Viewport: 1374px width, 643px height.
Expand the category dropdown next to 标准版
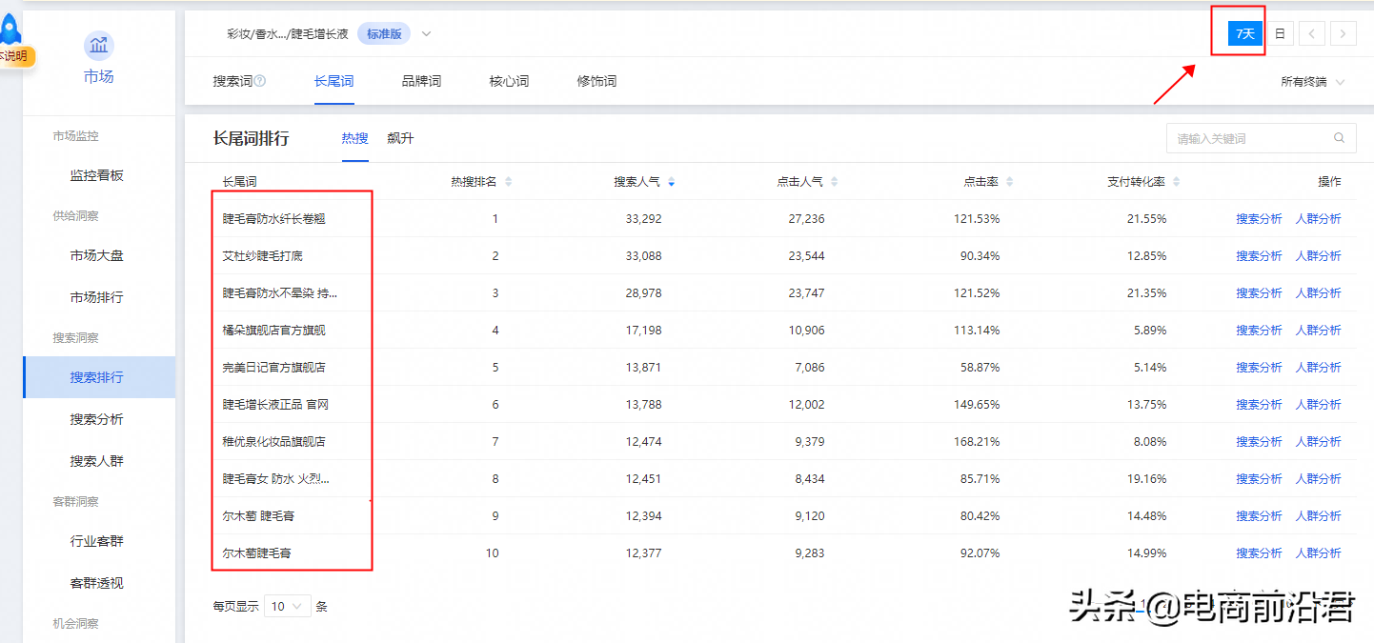[426, 34]
